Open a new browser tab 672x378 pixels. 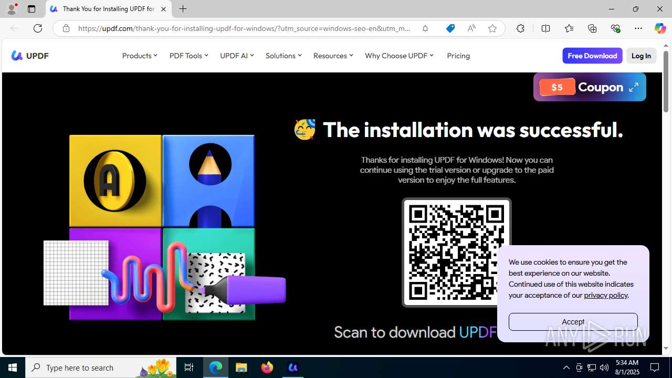pos(183,9)
